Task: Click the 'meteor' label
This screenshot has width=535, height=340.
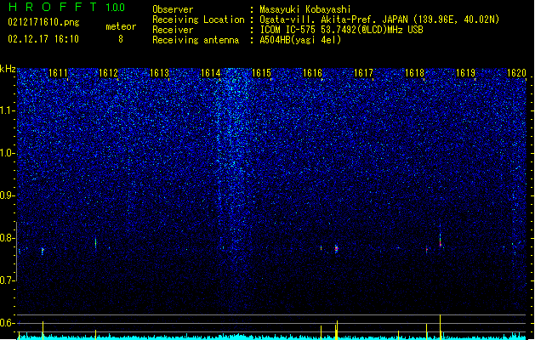Action: click(121, 26)
